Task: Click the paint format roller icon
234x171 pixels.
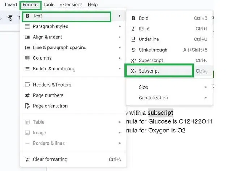Action: click(x=10, y=18)
